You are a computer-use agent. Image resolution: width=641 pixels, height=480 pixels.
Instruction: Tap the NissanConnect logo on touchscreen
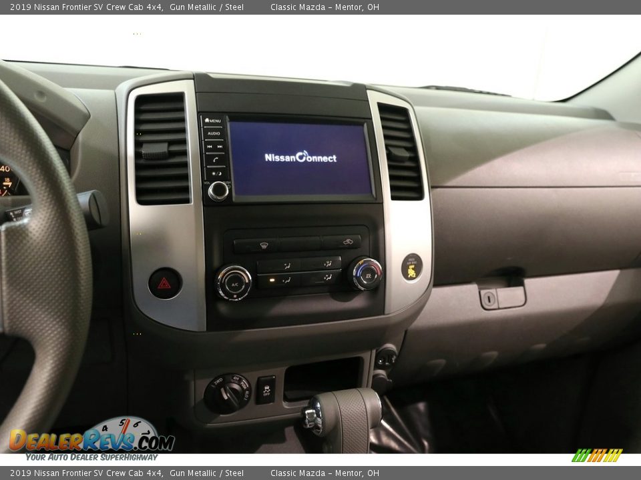(x=300, y=157)
